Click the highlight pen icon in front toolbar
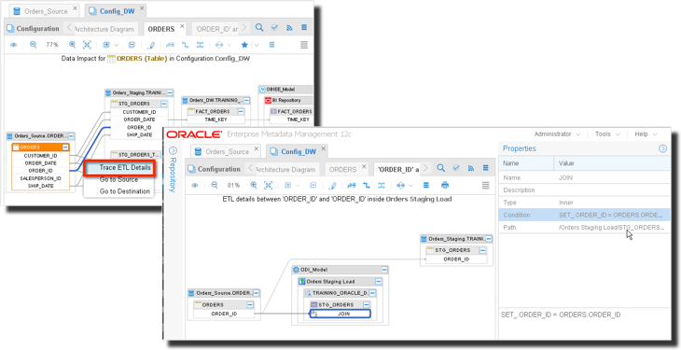The image size is (681, 350). 333,186
